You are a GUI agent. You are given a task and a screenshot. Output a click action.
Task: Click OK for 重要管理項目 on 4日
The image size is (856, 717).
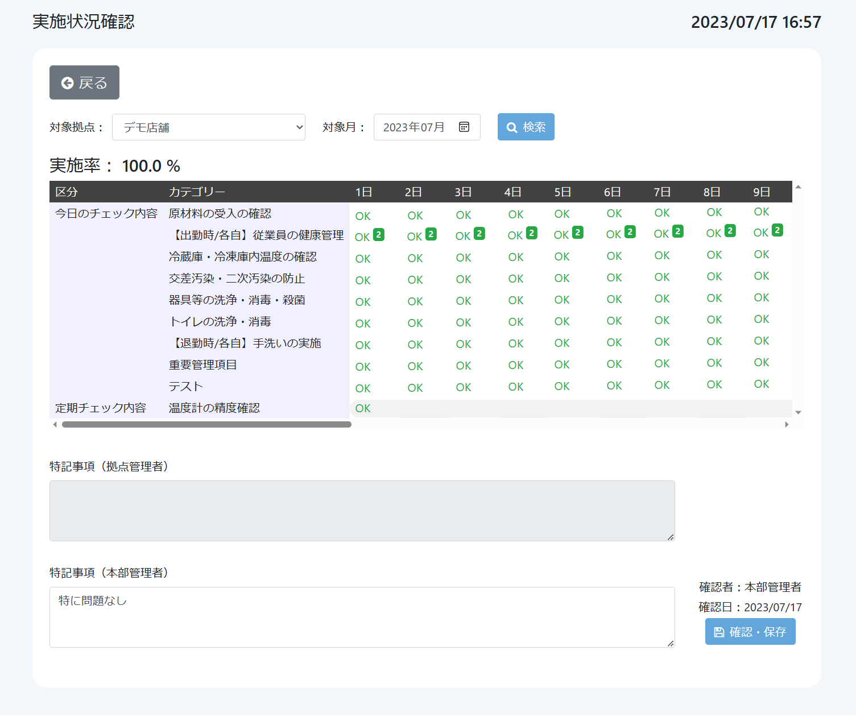point(516,365)
